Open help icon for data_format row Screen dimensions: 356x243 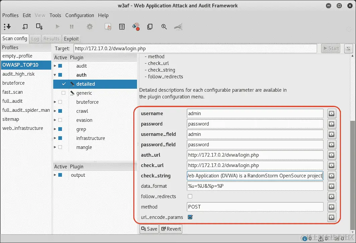[x=332, y=186]
